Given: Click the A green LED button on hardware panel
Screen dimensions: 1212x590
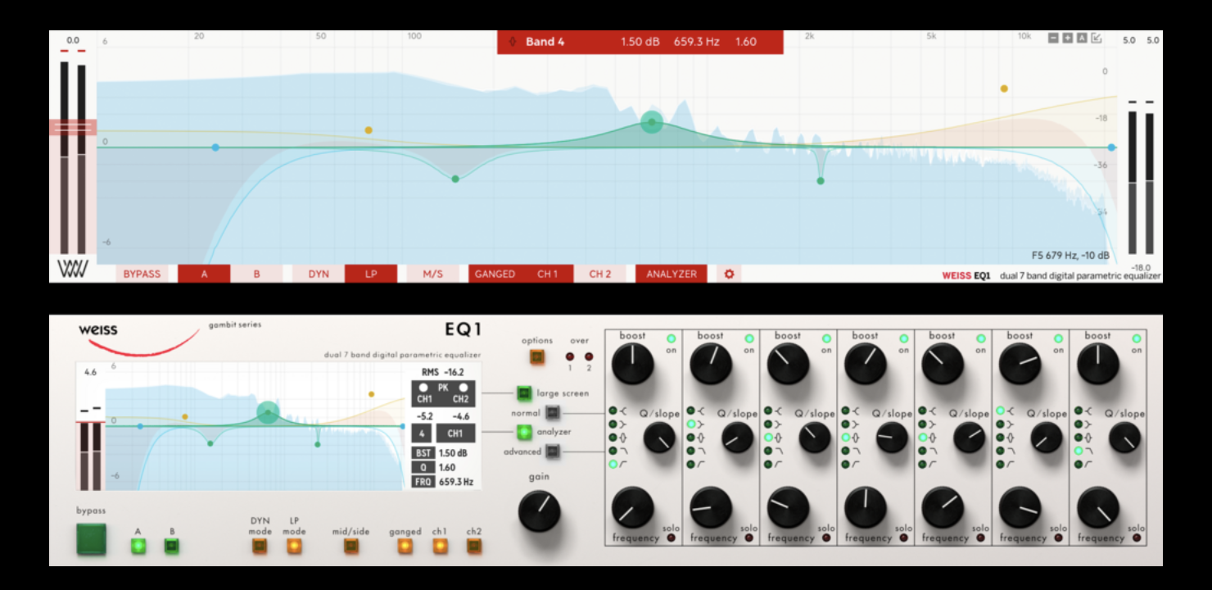Looking at the screenshot, I should tap(138, 546).
